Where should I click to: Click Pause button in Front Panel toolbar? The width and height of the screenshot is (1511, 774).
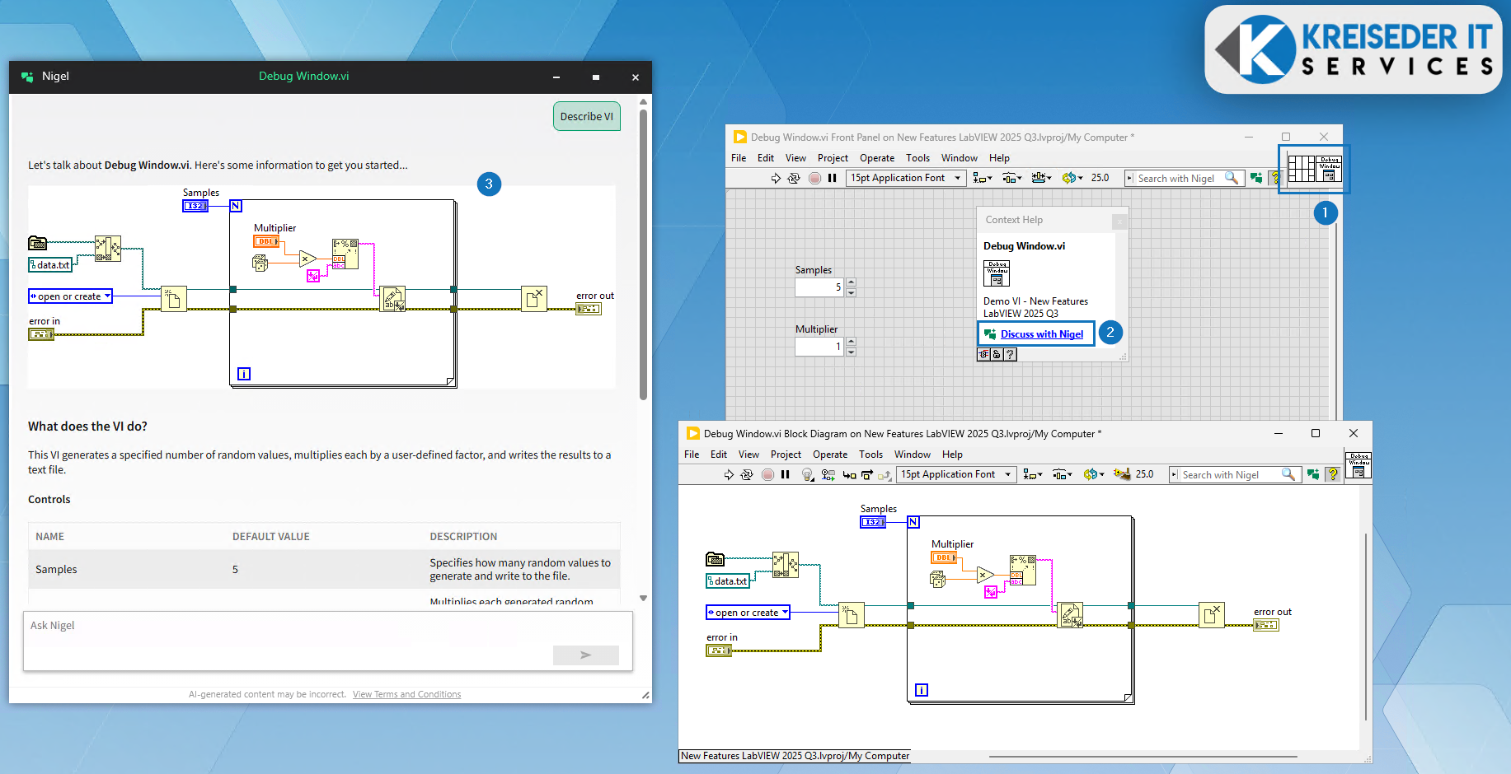click(x=833, y=178)
